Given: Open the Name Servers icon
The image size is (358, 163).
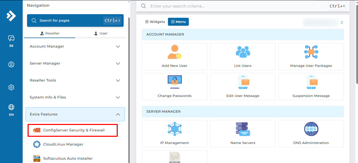Looking at the screenshot, I should 243,129.
